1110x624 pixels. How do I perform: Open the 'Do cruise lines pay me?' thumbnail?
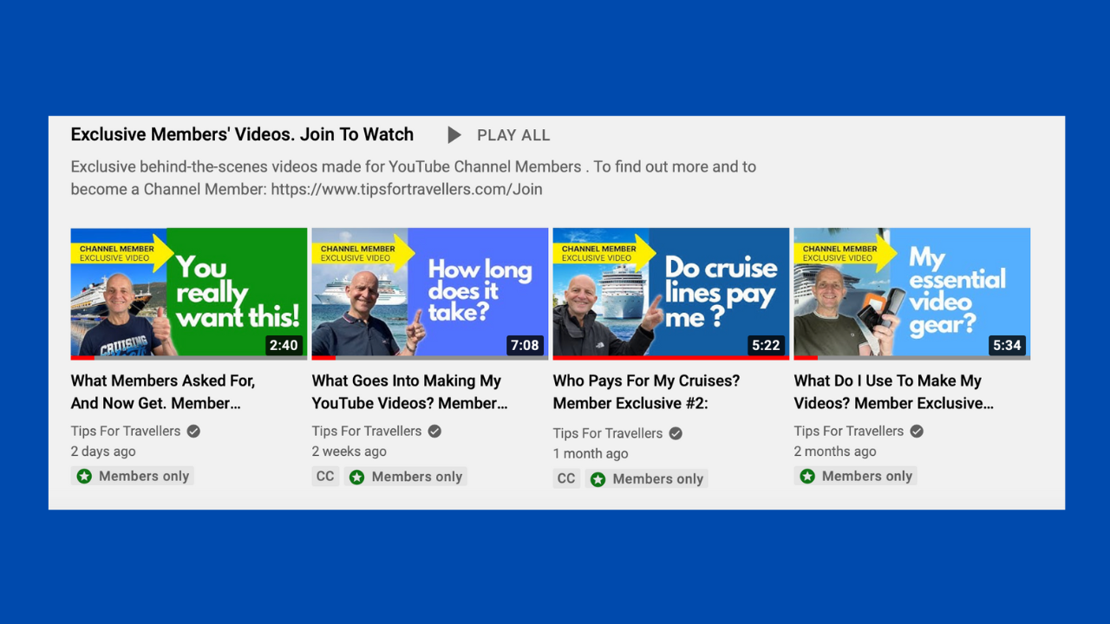point(671,292)
